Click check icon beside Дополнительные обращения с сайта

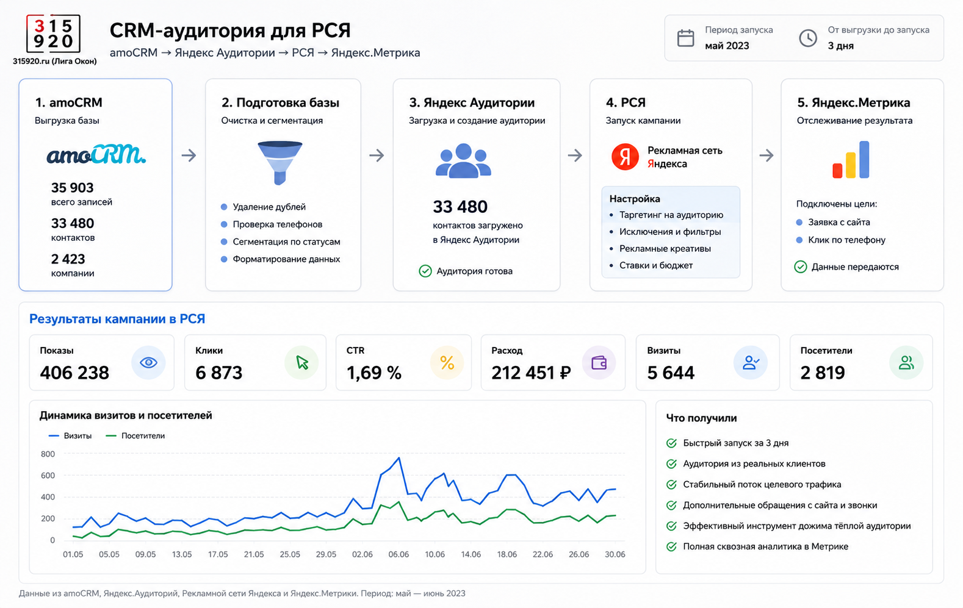[671, 506]
